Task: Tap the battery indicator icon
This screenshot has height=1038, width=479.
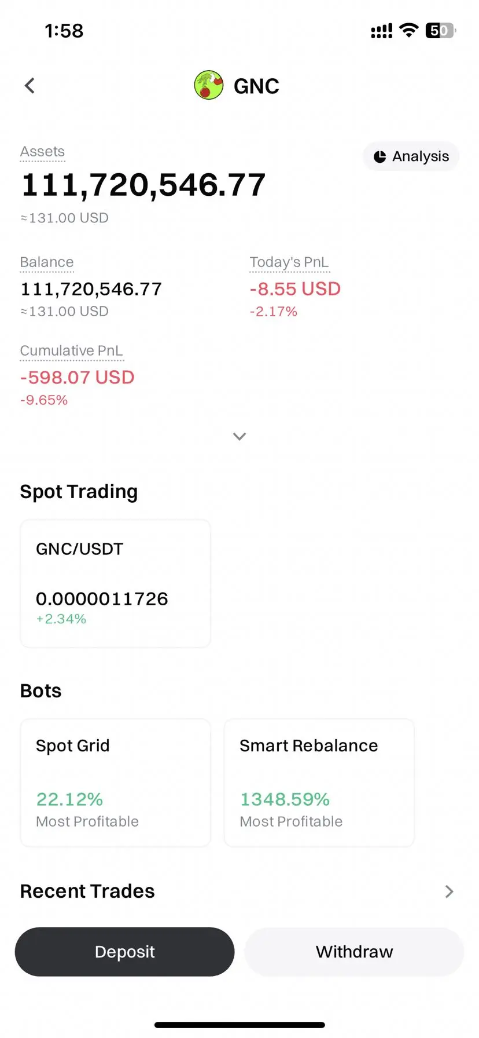Action: [x=441, y=31]
